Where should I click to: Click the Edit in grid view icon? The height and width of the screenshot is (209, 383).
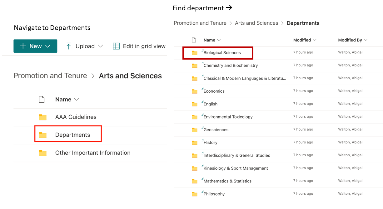(116, 46)
